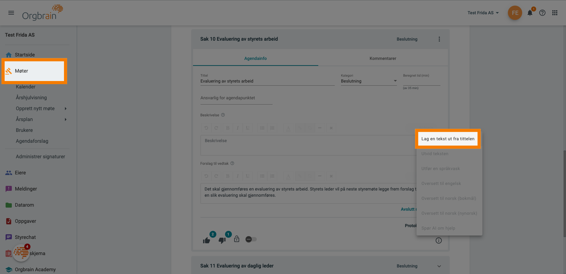
Task: Click the thumbs up vote icon
Action: (207, 240)
